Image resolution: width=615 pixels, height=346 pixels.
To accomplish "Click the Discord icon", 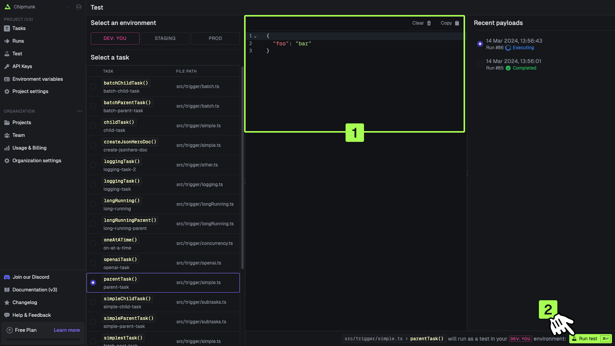I will (x=7, y=277).
